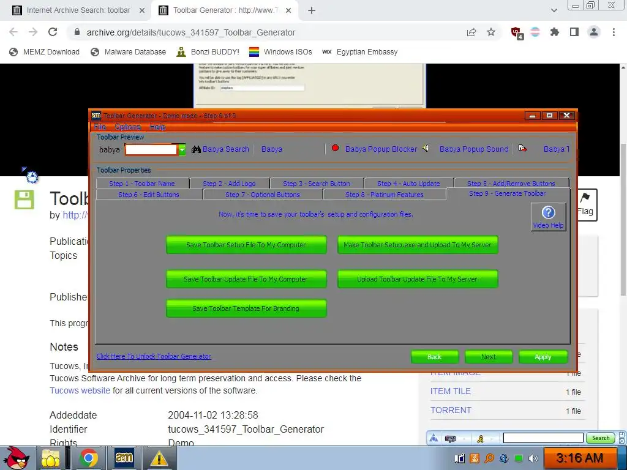
Task: Click the speaker icon for Babya Popup Sound
Action: point(426,148)
